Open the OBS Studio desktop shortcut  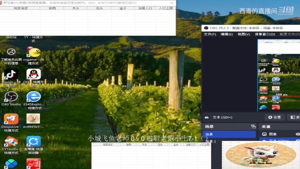[11, 99]
